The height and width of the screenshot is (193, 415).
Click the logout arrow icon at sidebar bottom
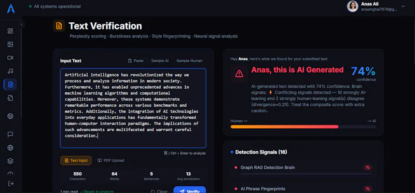coord(10,184)
